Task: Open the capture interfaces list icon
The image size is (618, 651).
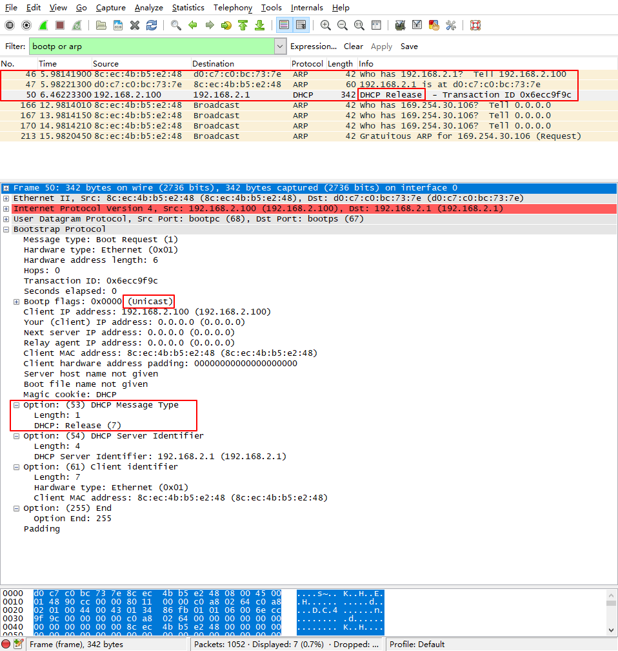Action: click(x=10, y=25)
